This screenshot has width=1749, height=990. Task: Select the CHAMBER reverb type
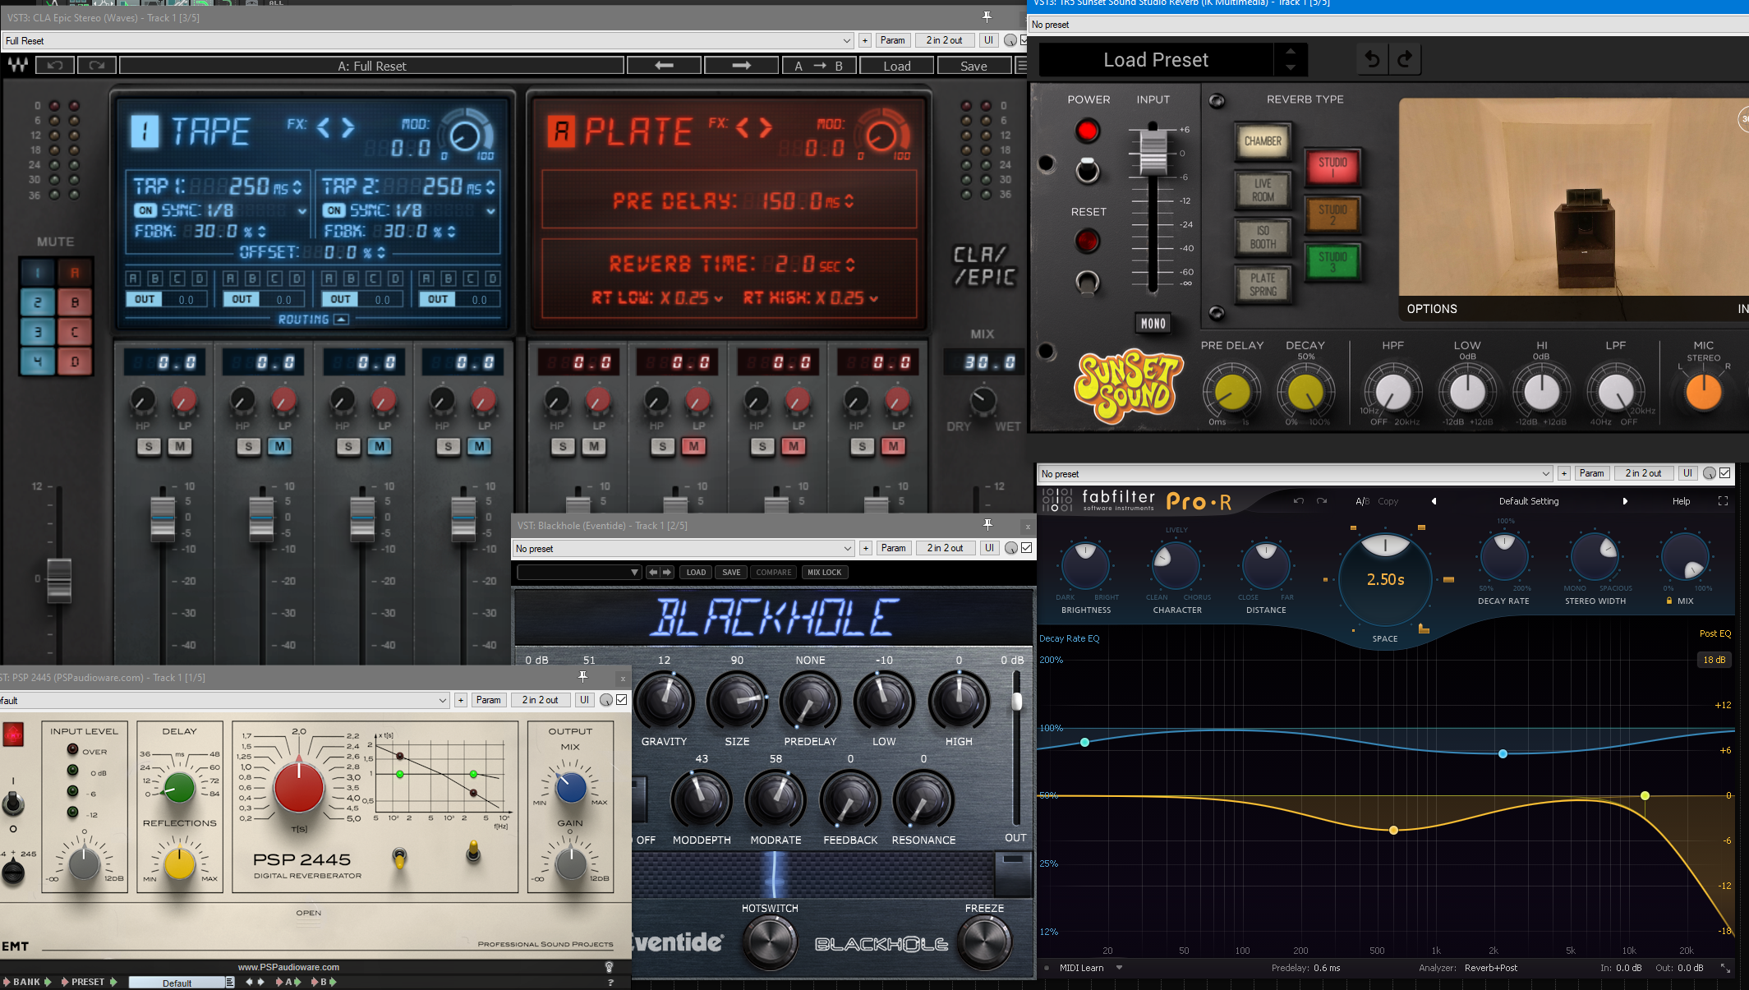pos(1263,141)
